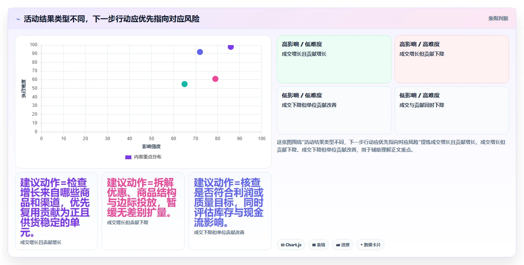Image resolution: width=524 pixels, height=265 pixels.
Task: Toggle the 内容重点分布 legend entry
Action: click(x=143, y=157)
